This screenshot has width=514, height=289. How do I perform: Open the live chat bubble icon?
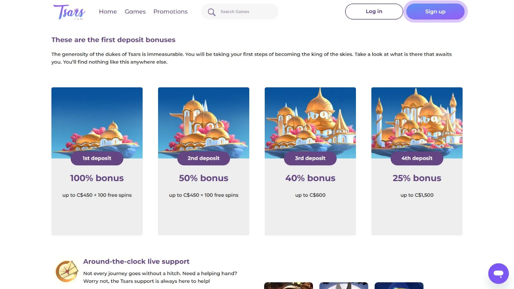[498, 274]
